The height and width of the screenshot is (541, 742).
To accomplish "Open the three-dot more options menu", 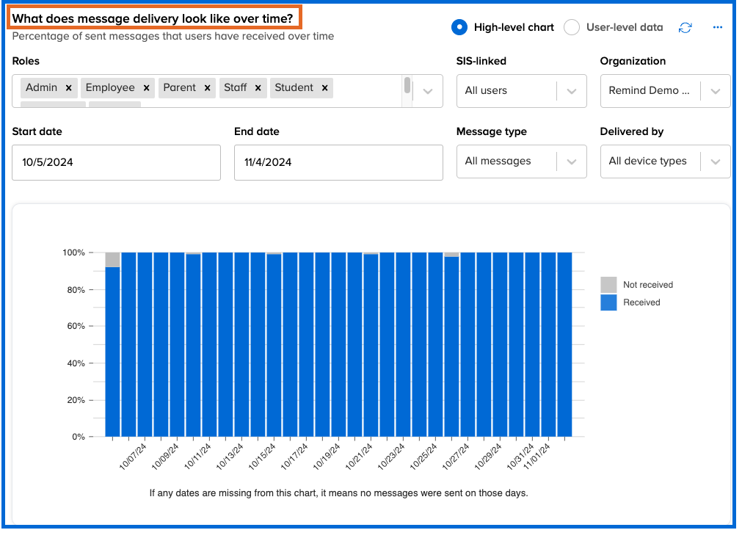I will coord(718,27).
